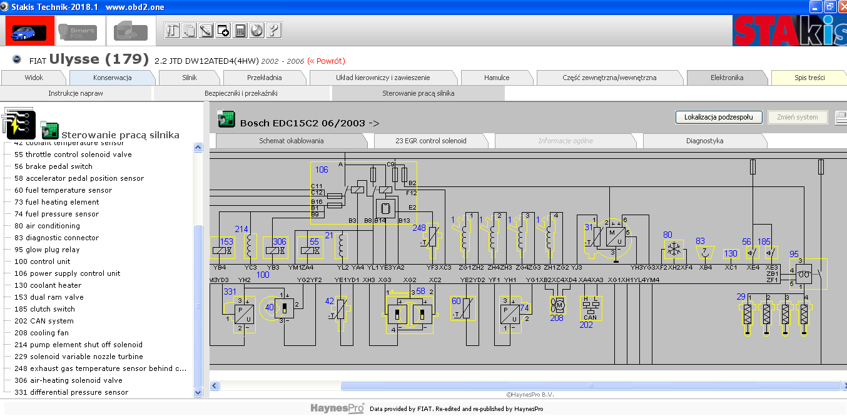The height and width of the screenshot is (416, 847).
Task: Open the Smart FIX module
Action: 78,31
